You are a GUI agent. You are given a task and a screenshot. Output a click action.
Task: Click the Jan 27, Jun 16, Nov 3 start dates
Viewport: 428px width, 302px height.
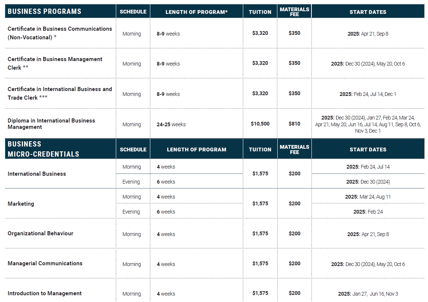(x=368, y=294)
